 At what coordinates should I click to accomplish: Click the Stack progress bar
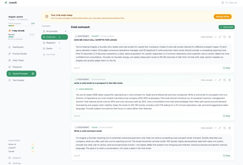pos(21,26)
